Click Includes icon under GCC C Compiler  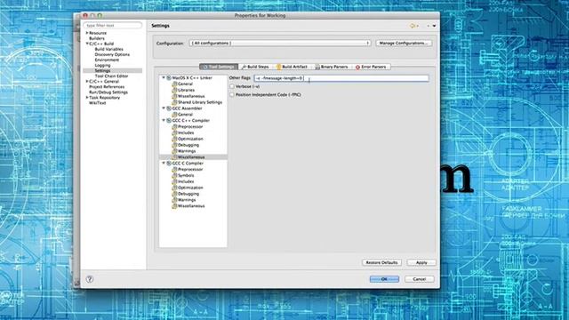(x=174, y=181)
